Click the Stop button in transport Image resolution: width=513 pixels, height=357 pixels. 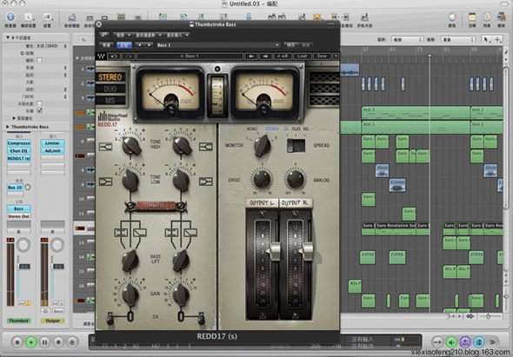pyautogui.click(x=17, y=342)
